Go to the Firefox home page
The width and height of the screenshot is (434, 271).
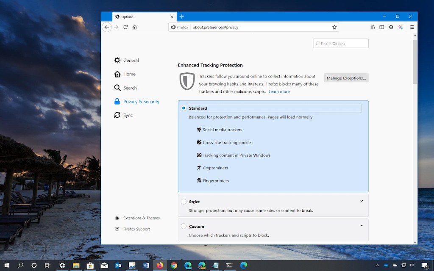click(x=135, y=27)
